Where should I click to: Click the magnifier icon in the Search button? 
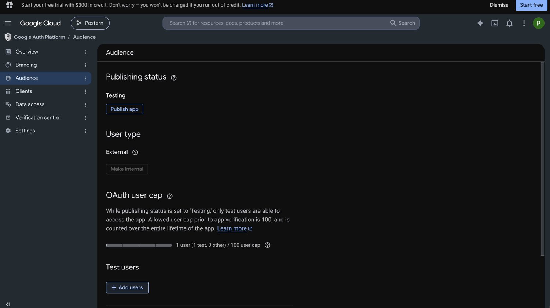click(393, 23)
